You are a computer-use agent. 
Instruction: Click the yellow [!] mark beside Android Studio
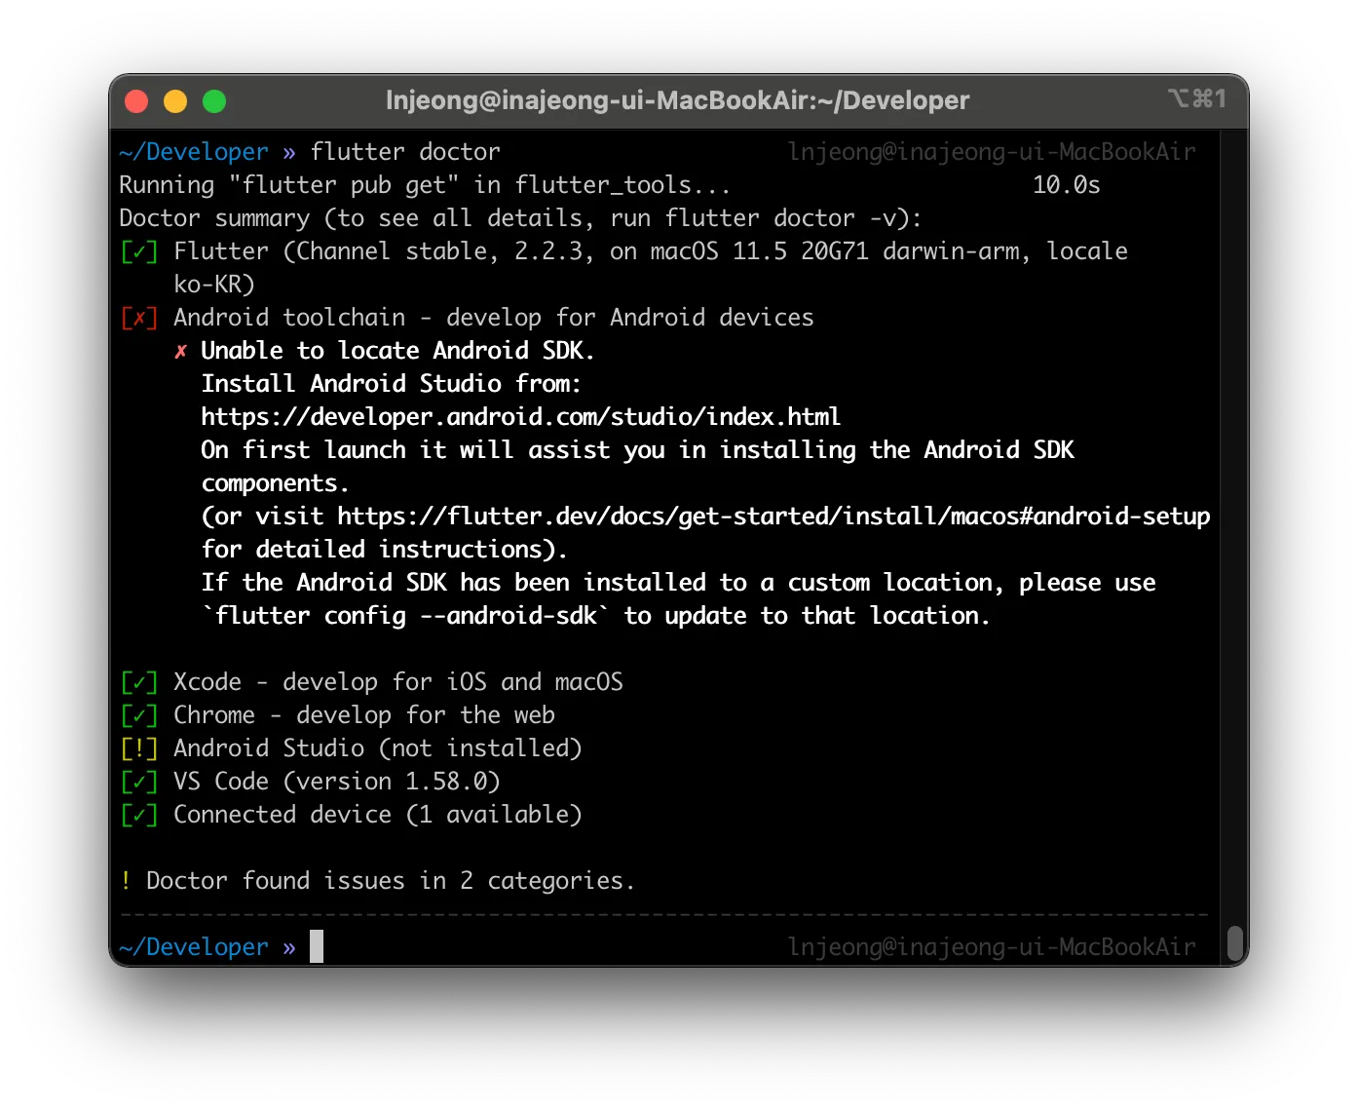tap(139, 748)
